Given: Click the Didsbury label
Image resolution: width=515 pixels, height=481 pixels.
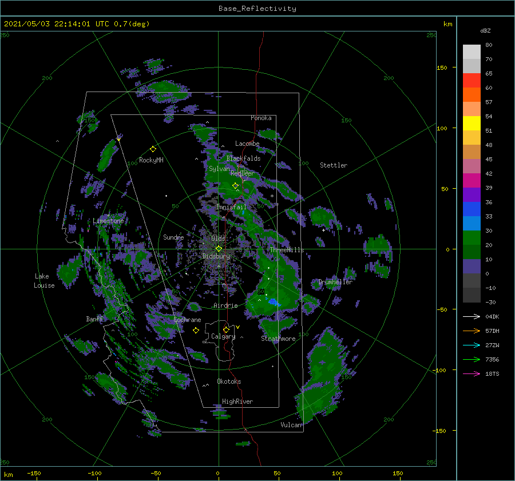Looking at the screenshot, I should click(216, 256).
